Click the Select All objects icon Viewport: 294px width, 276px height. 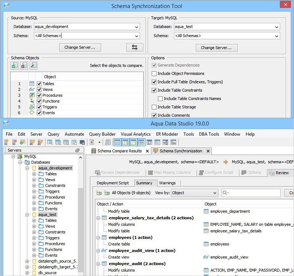coord(15,65)
